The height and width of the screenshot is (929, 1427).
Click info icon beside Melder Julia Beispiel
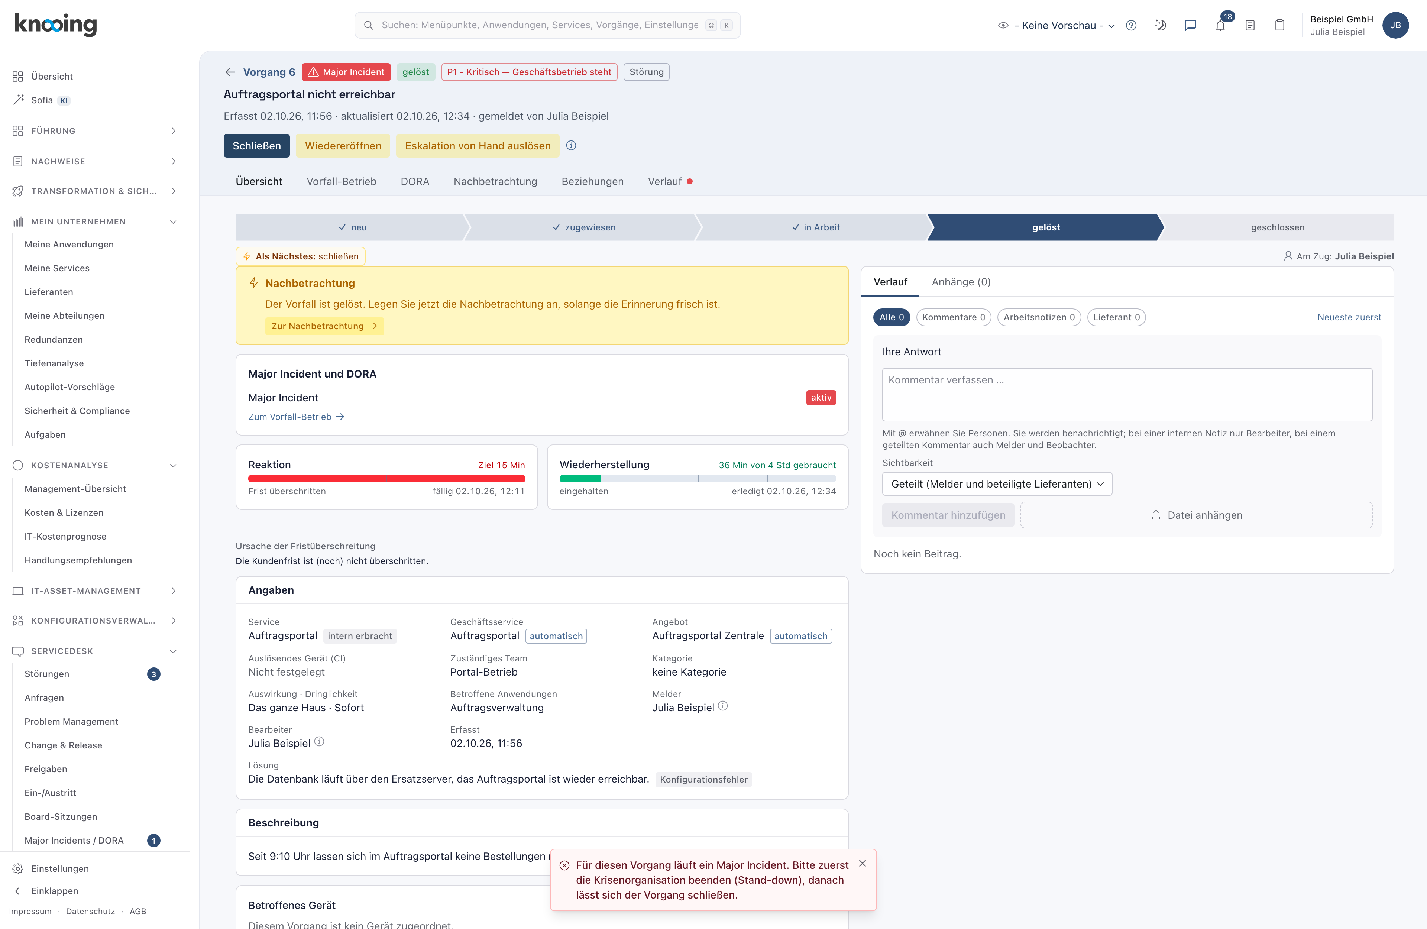pyautogui.click(x=723, y=706)
